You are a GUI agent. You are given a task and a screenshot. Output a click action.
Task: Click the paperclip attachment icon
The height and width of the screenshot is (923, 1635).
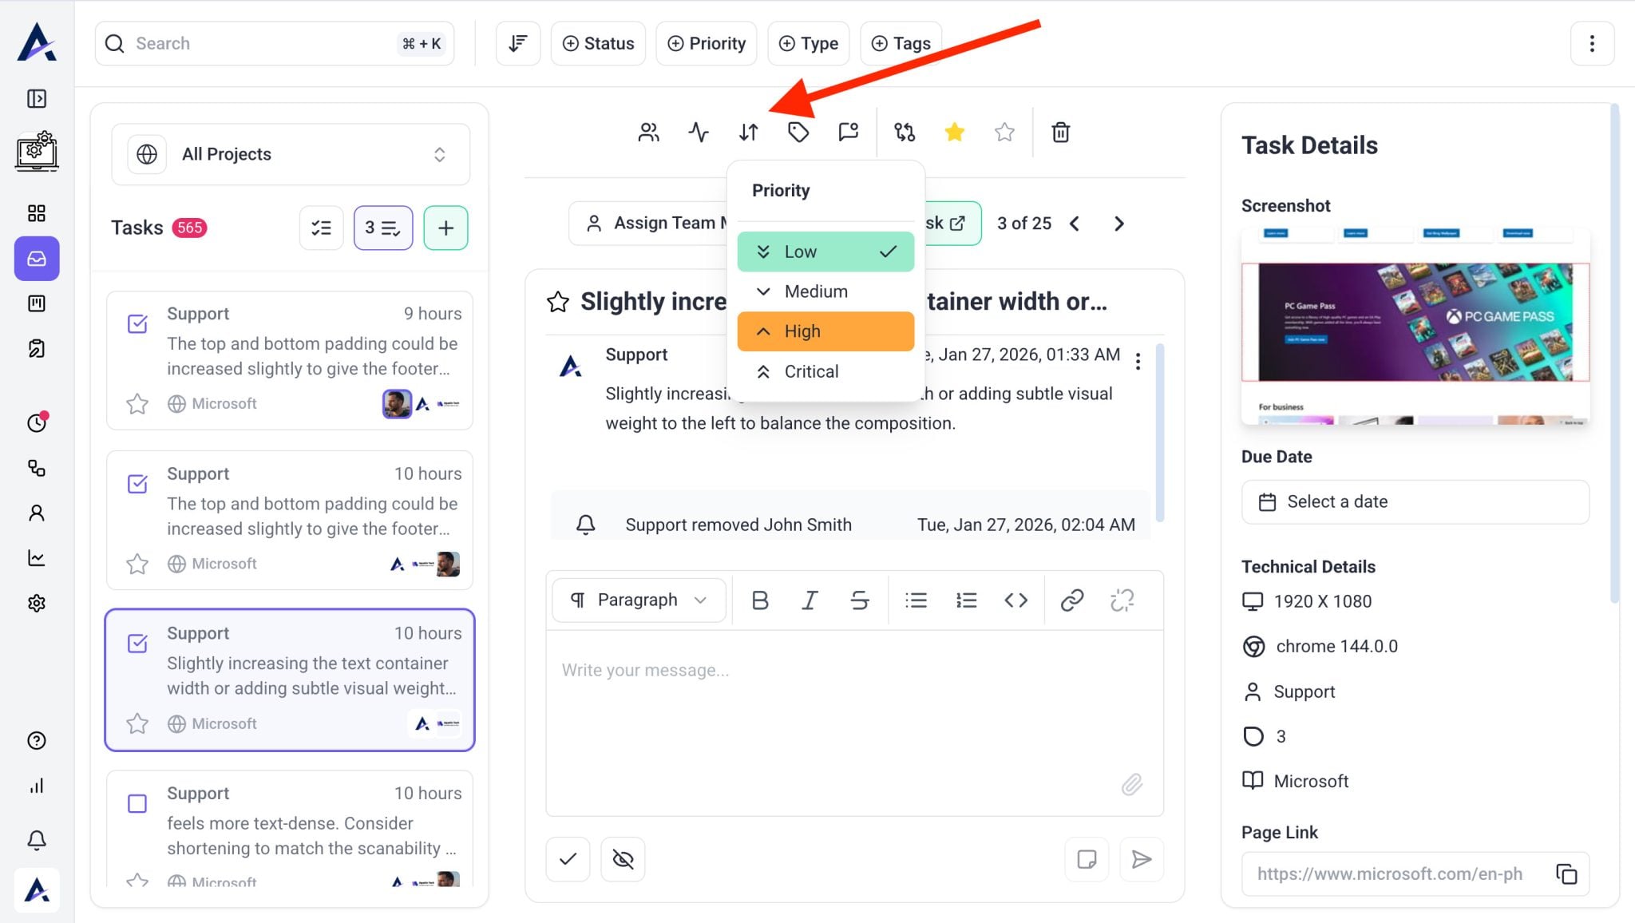(1131, 785)
